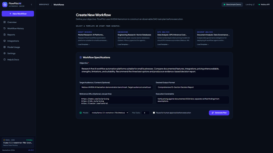Click the https://make.com/en/pricing URL line

click(95, 99)
